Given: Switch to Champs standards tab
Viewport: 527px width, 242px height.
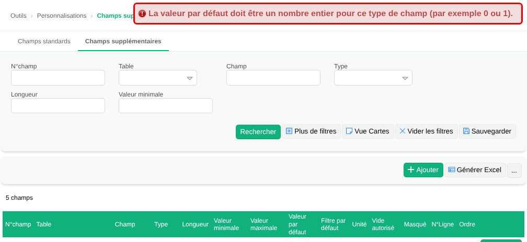Looking at the screenshot, I should tap(44, 41).
